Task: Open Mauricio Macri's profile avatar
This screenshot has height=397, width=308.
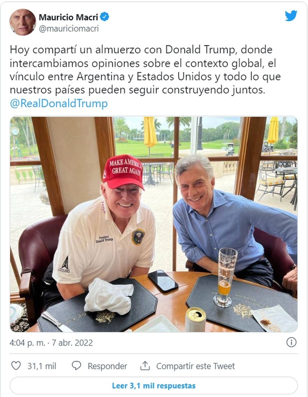Action: tap(23, 22)
